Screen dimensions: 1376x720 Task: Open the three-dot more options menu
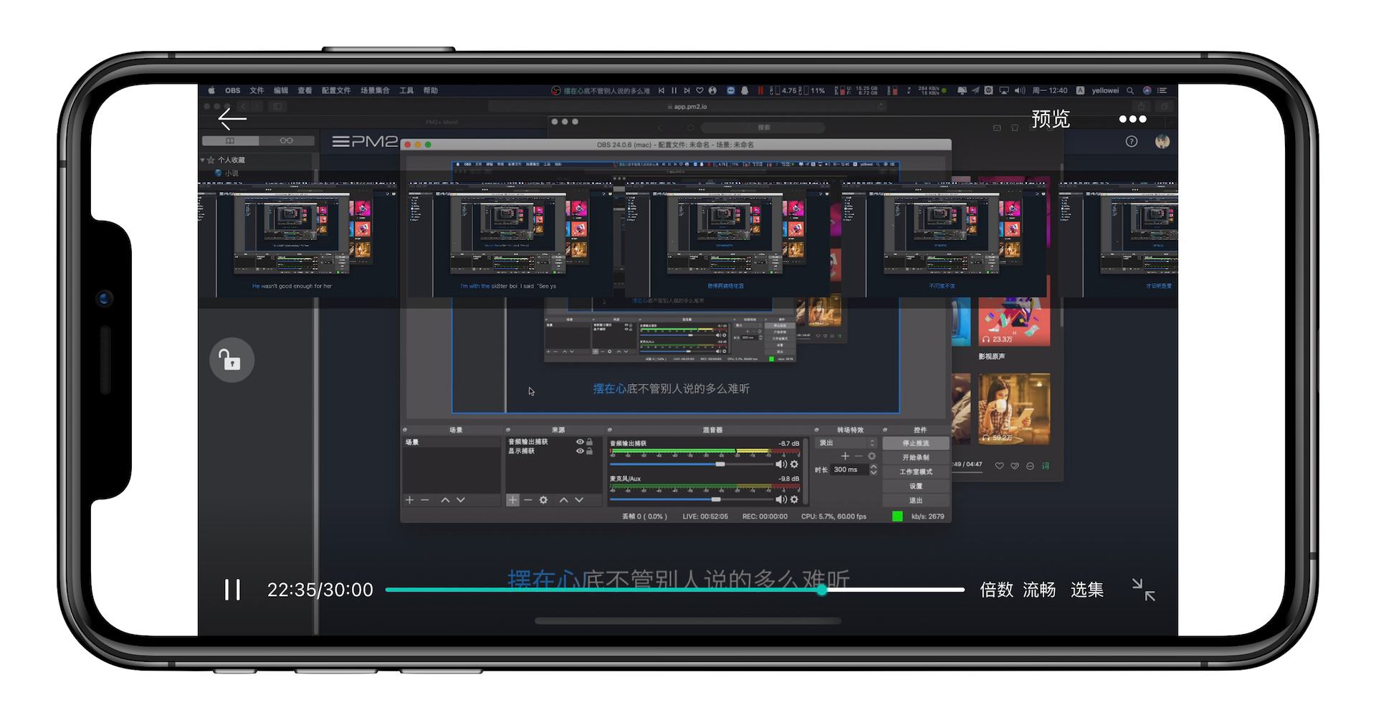1132,119
